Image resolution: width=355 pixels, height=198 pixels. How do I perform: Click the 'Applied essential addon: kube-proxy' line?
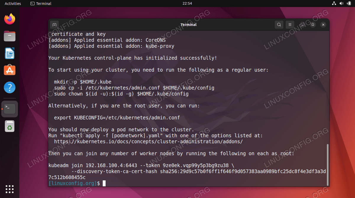[111, 46]
